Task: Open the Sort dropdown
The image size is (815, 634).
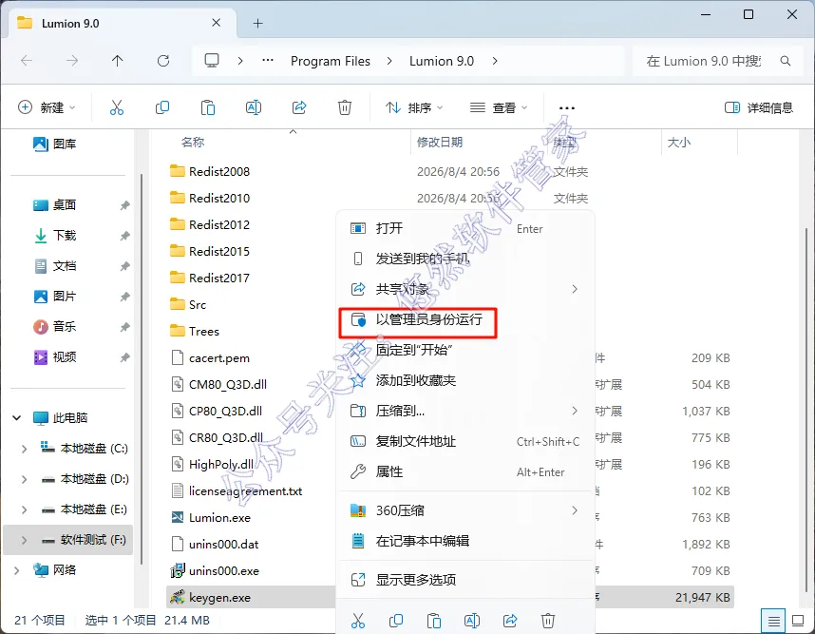Action: pyautogui.click(x=414, y=107)
